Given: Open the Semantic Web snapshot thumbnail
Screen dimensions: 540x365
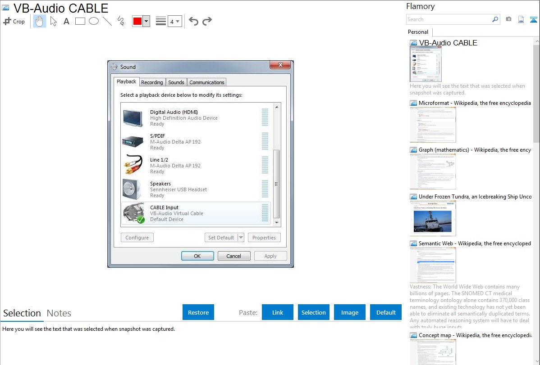Looking at the screenshot, I should tap(433, 265).
